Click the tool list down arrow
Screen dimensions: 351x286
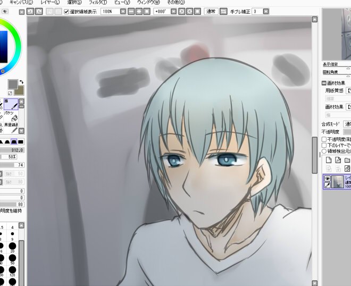pos(21,130)
